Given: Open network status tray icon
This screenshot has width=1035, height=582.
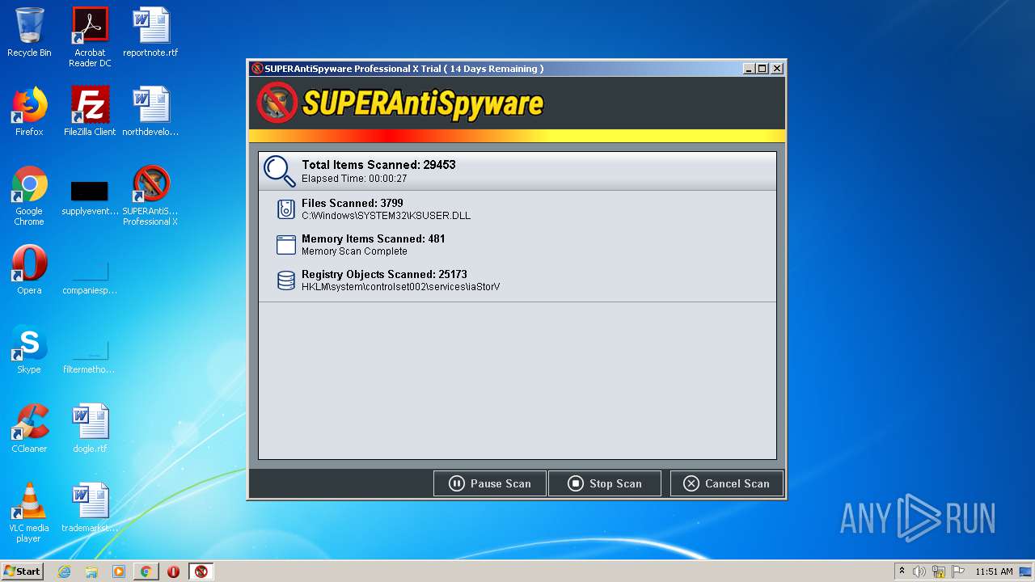Looking at the screenshot, I should click(x=939, y=571).
